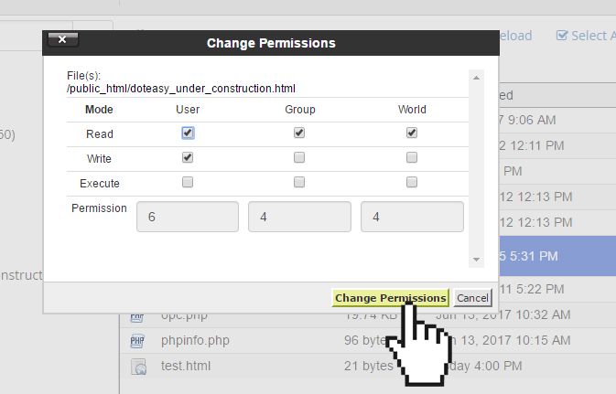Uncheck the Group Read permission
616x394 pixels.
pos(299,133)
